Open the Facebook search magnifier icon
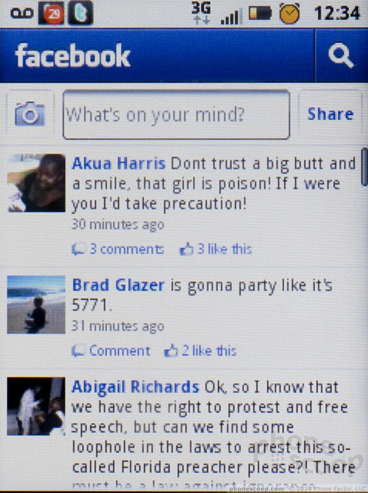 (x=341, y=55)
